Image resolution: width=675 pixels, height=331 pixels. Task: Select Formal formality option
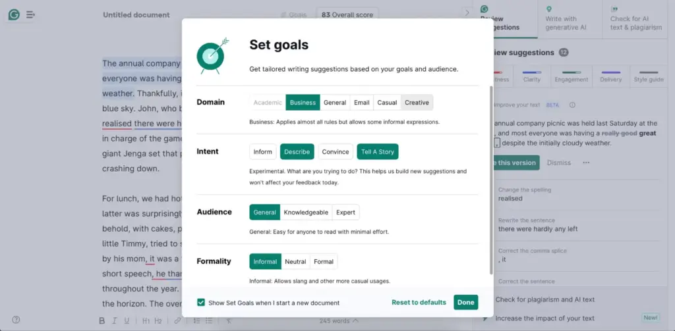coord(323,261)
